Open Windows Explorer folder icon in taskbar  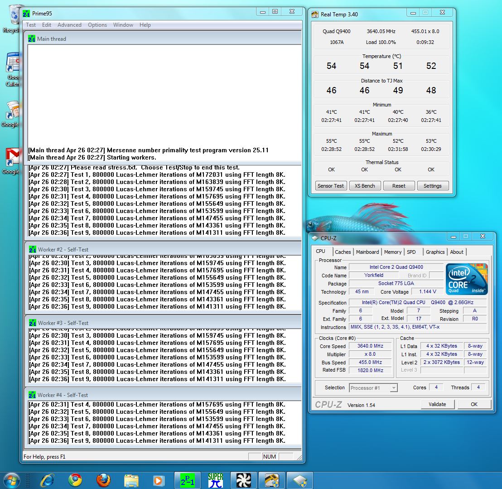tap(131, 480)
